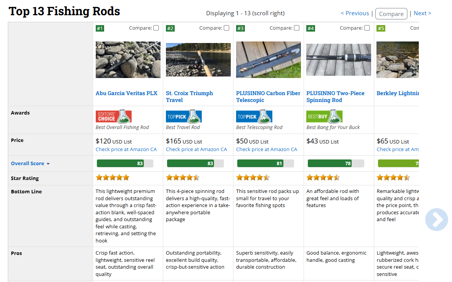The image size is (452, 282).
Task: Tick compare checkbox for Abu Garcia Veritas
Action: point(156,28)
